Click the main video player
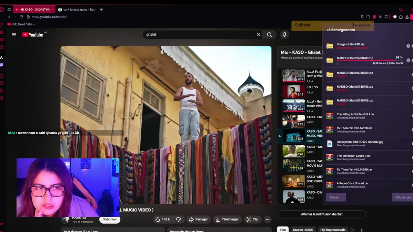413x232 pixels. [x=166, y=125]
